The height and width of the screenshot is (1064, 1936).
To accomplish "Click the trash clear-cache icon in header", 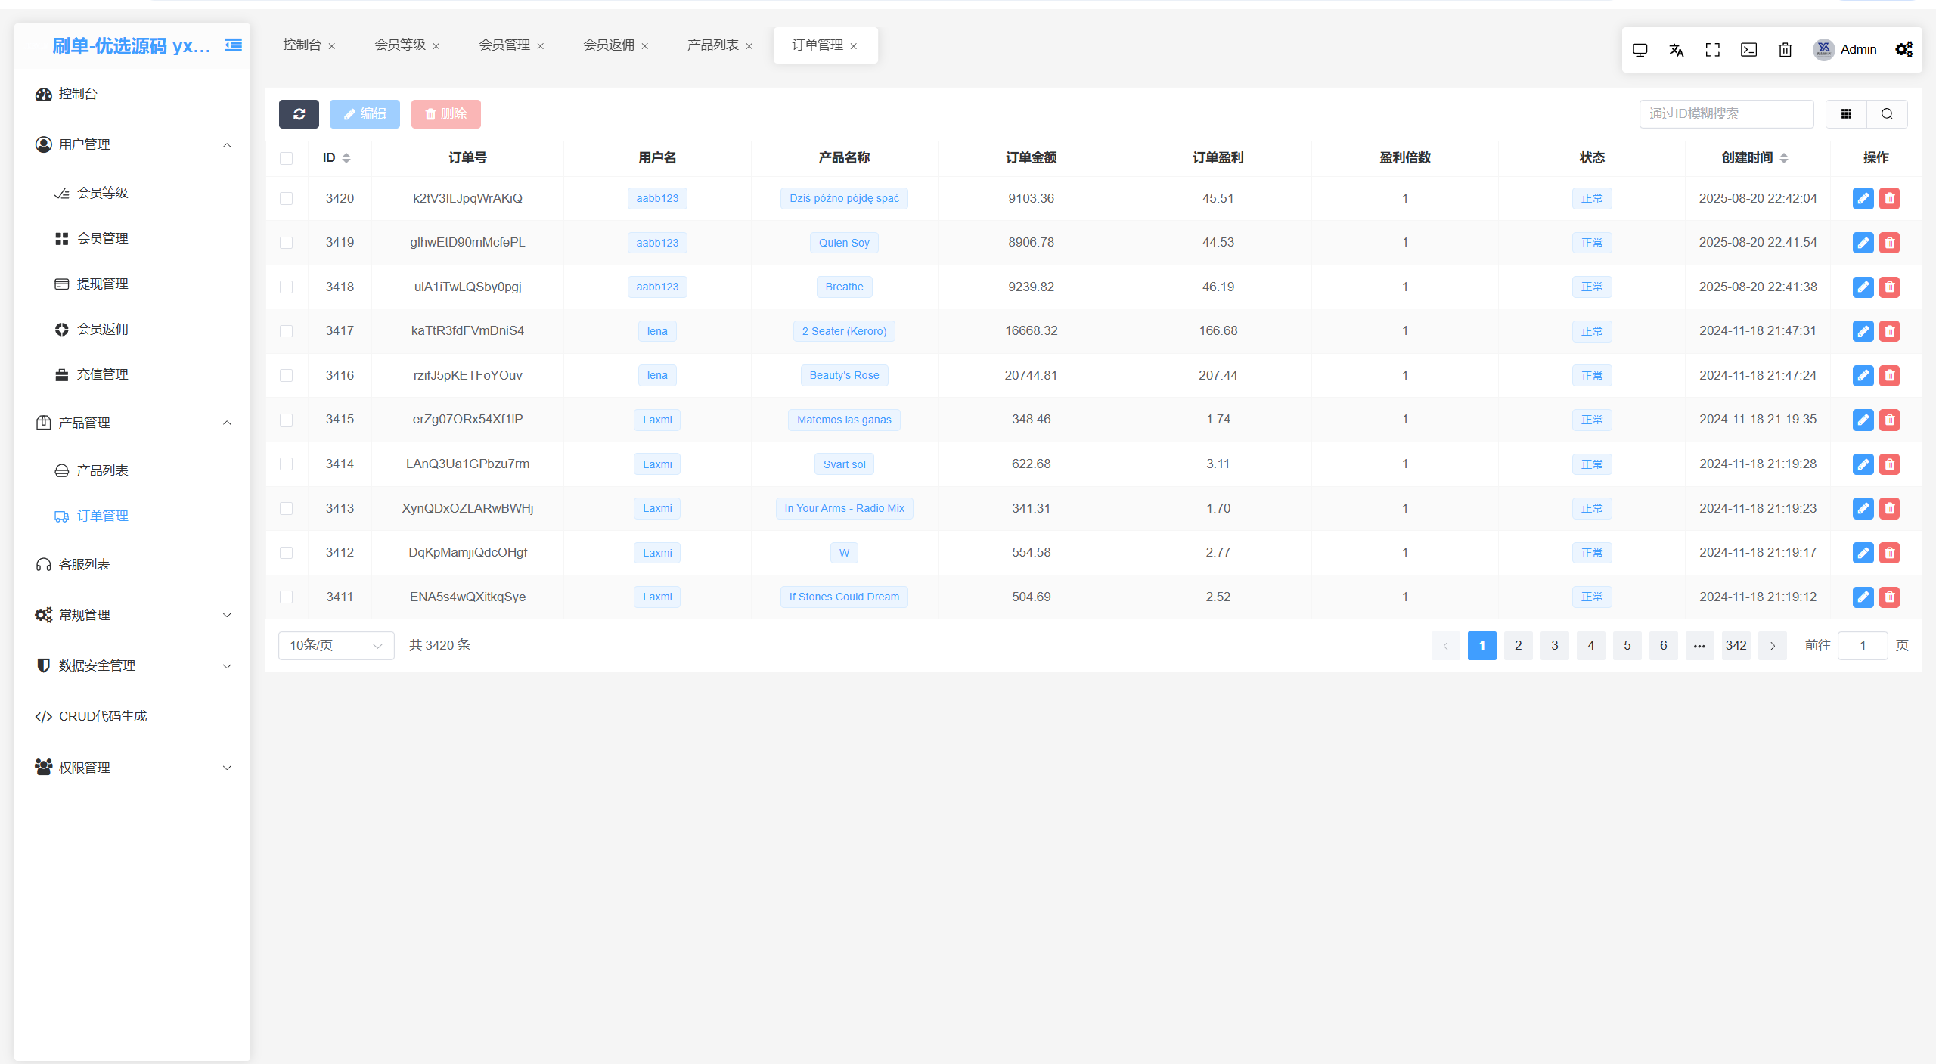I will pyautogui.click(x=1785, y=50).
